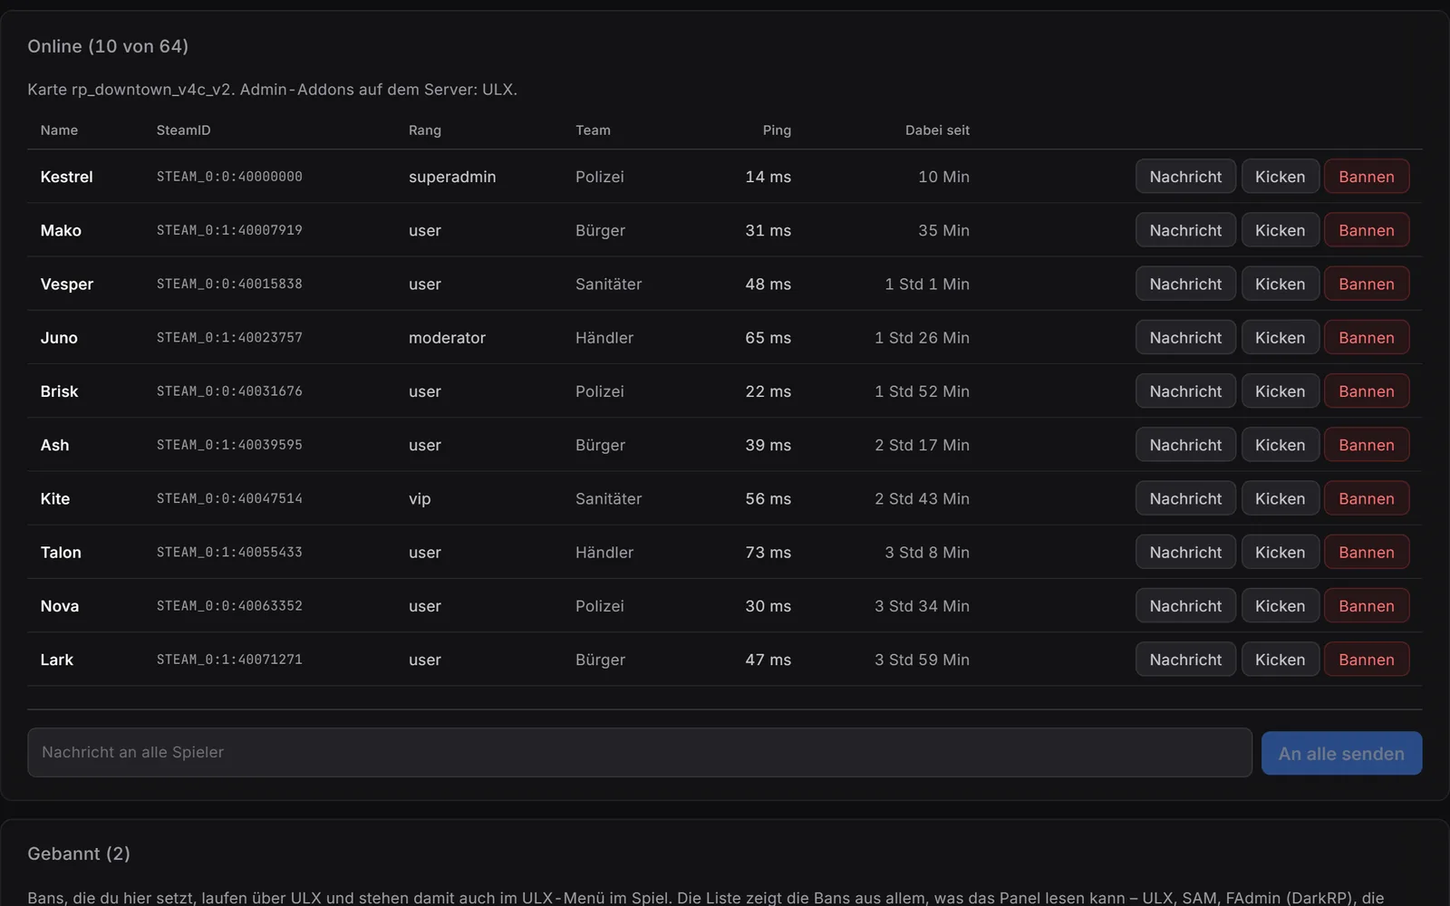Ban player Mako
This screenshot has height=906, width=1450.
tap(1367, 230)
